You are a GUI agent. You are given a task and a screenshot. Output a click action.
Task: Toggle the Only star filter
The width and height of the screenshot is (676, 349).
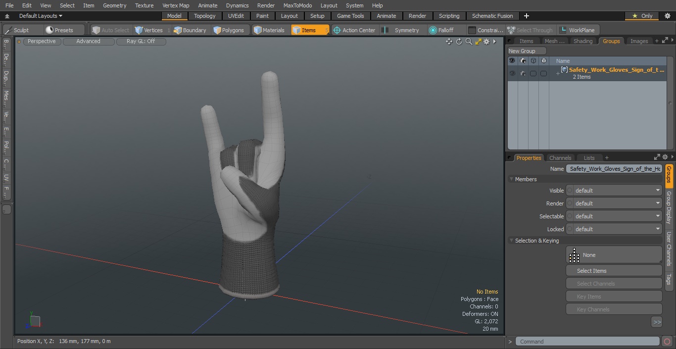pos(642,16)
